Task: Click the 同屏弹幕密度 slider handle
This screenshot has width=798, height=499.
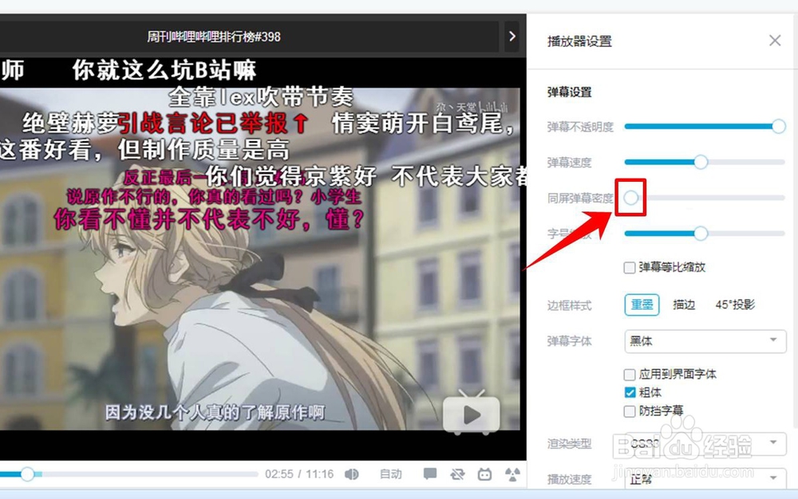Action: coord(631,198)
